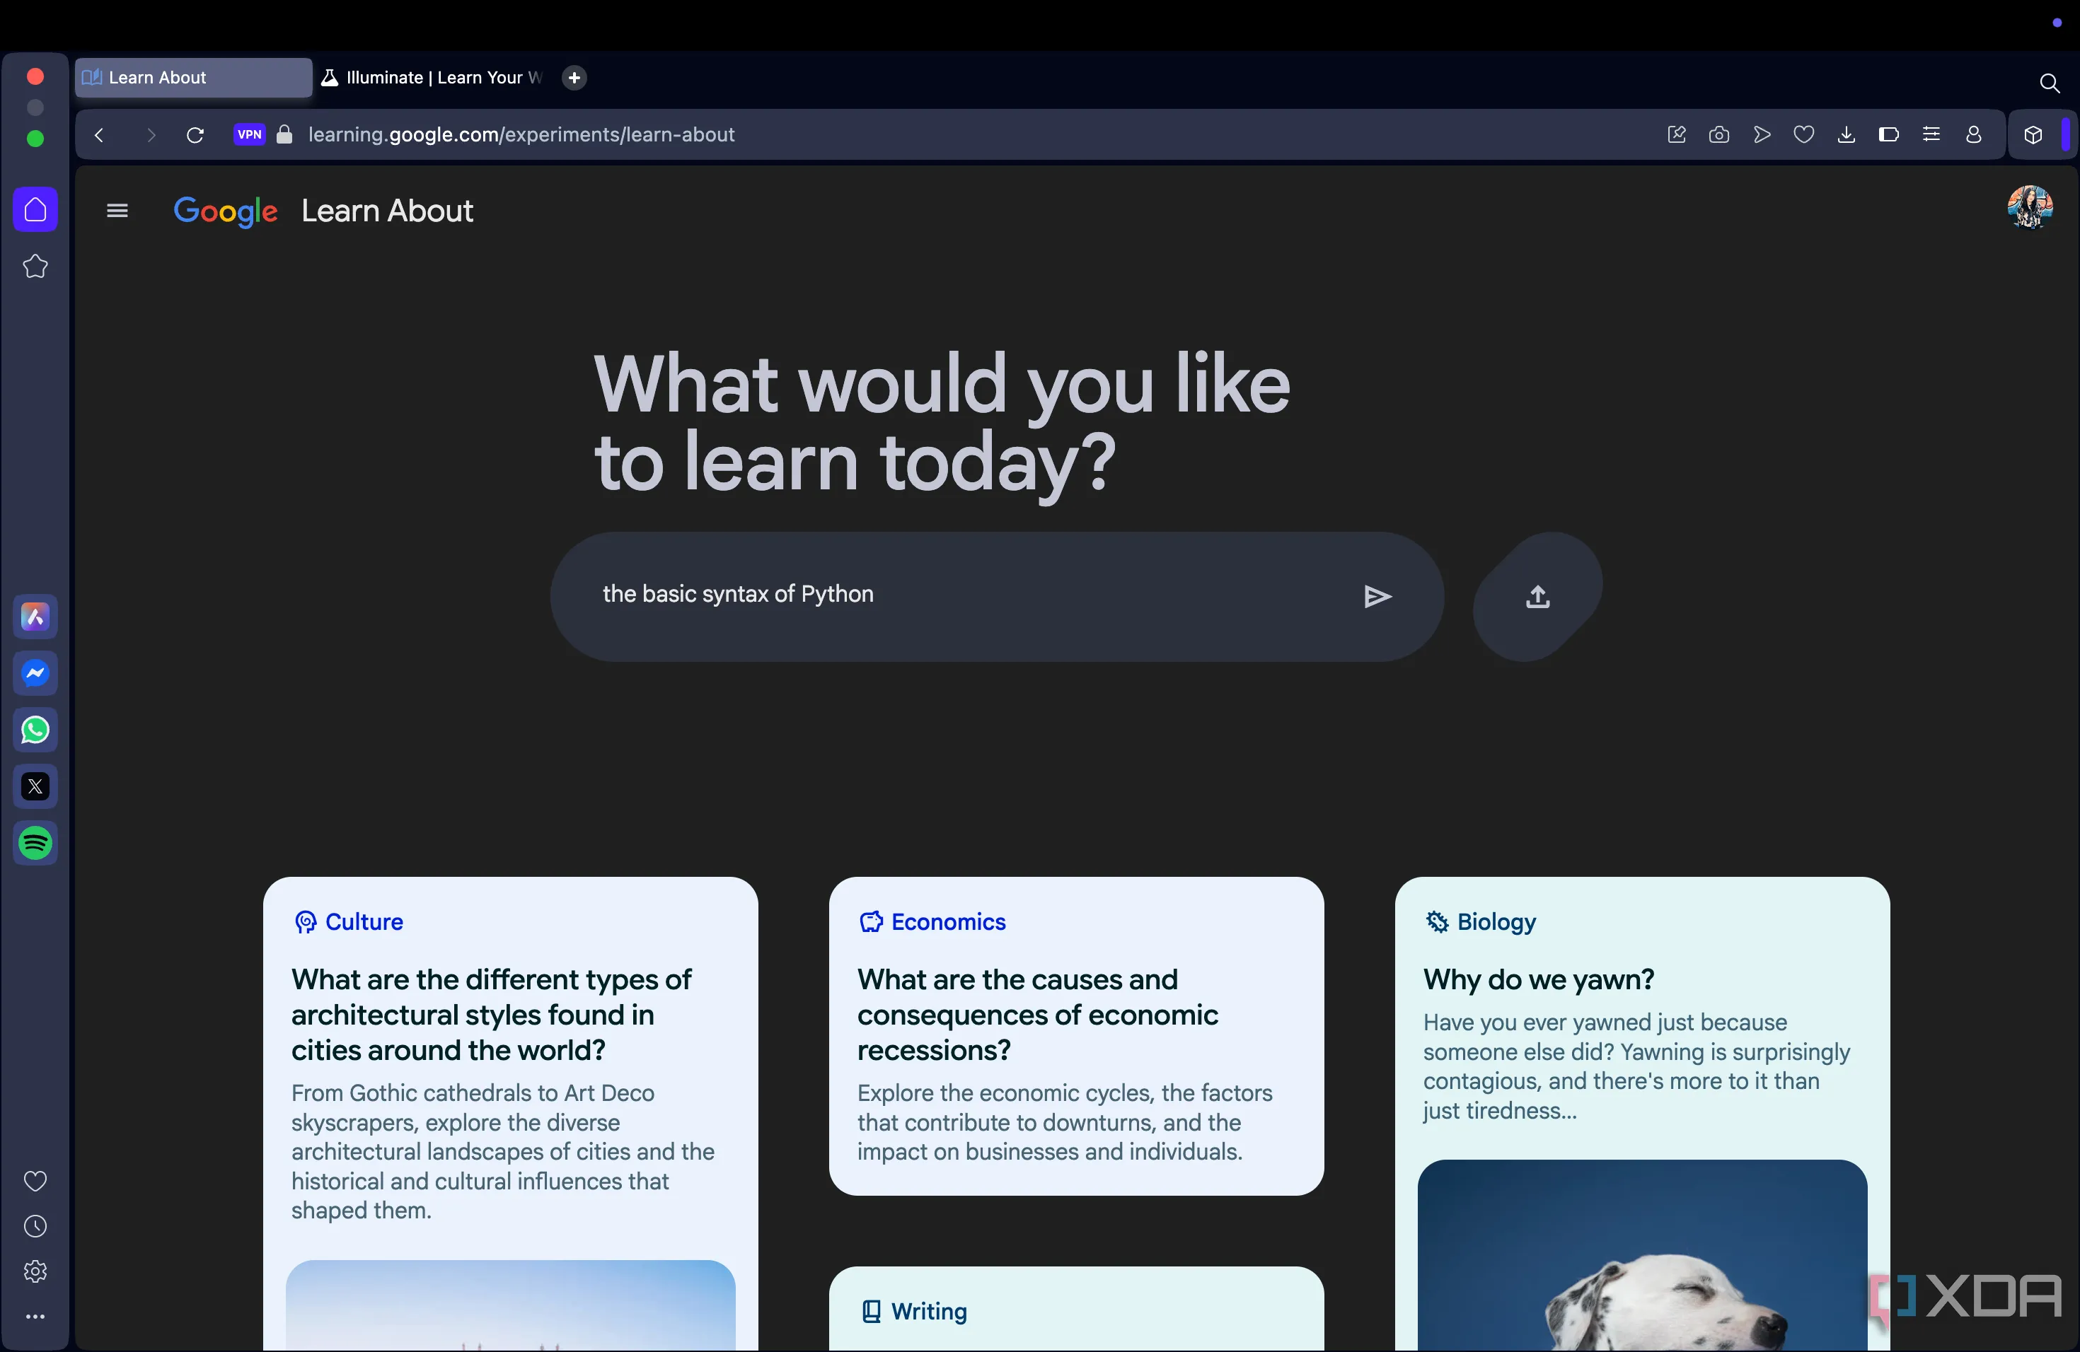Open sidebar bookmarks heart icon

[x=36, y=1181]
